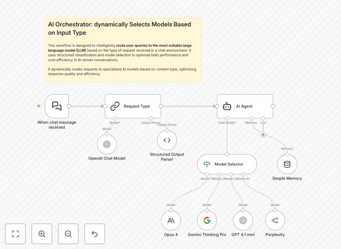Select the Opus 4 model node
Image resolution: width=341 pixels, height=249 pixels.
tap(171, 221)
